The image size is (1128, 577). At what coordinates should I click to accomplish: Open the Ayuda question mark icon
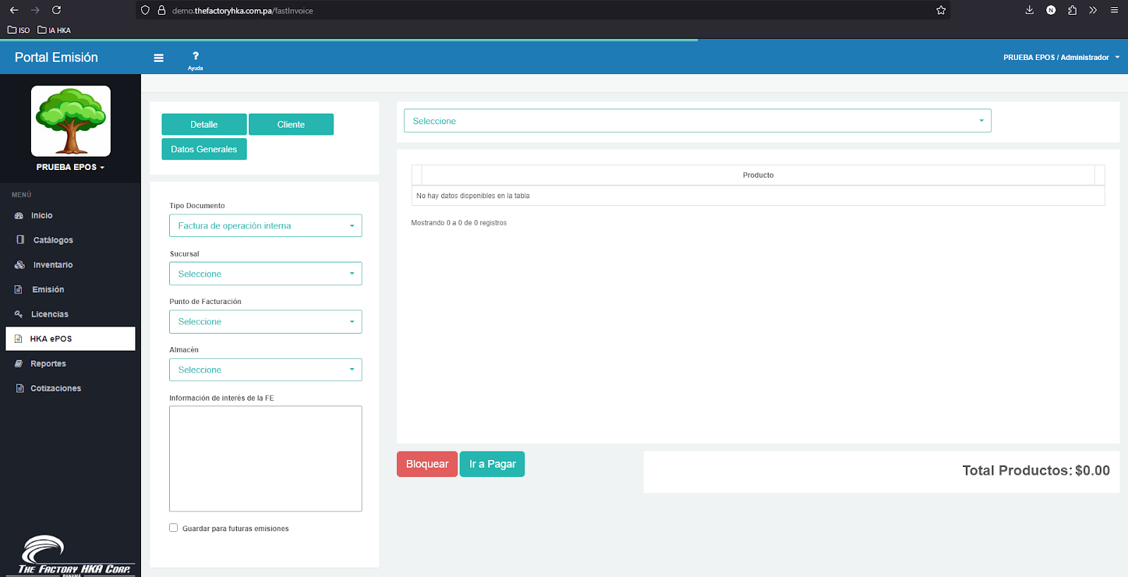pyautogui.click(x=195, y=56)
